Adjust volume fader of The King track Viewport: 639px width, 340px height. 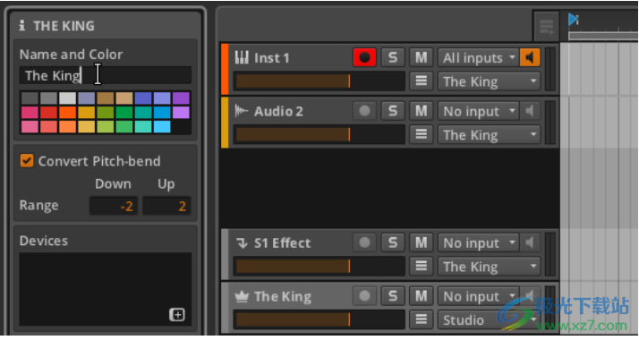tap(319, 319)
